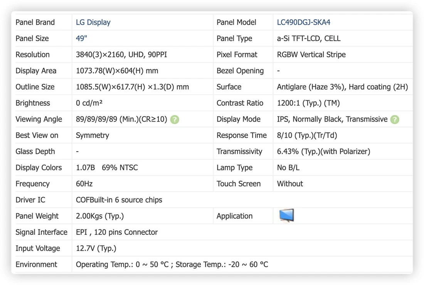Select the "IPS, Normally Black, Transmissive" text
The image size is (424, 285).
pyautogui.click(x=332, y=119)
